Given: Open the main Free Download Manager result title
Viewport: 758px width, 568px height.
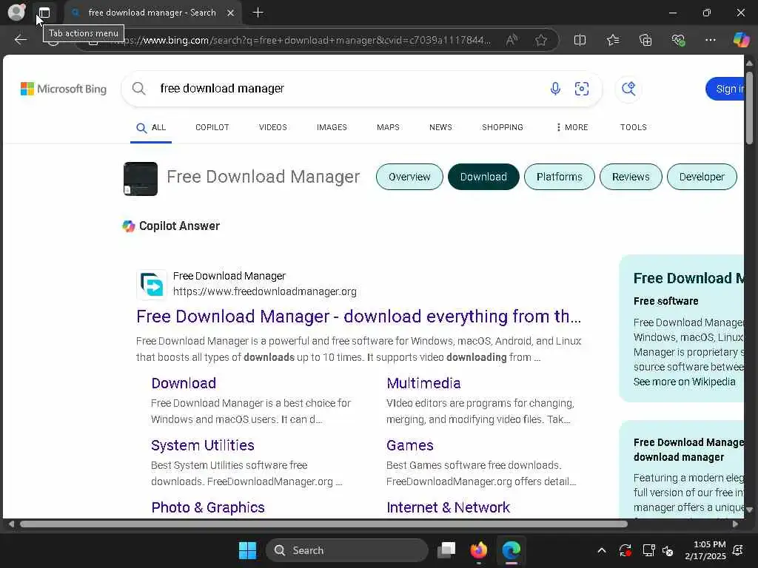Looking at the screenshot, I should [x=359, y=317].
